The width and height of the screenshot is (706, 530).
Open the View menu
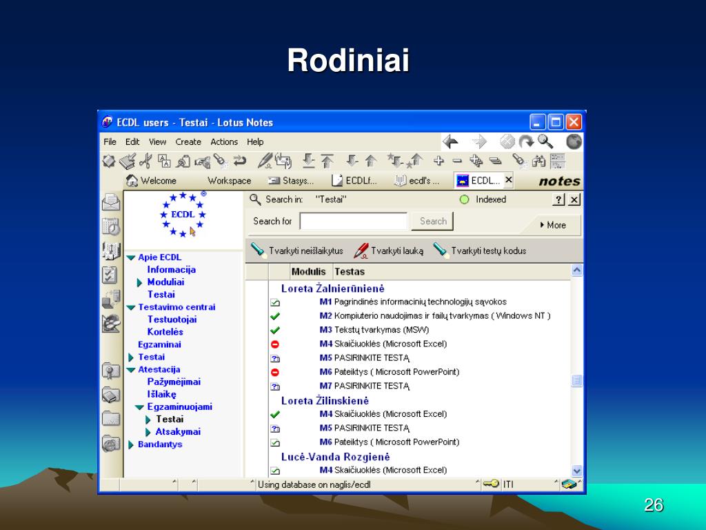click(158, 142)
